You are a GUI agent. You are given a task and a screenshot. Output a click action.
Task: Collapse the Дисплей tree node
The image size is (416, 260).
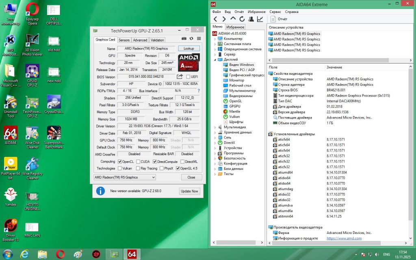point(215,60)
